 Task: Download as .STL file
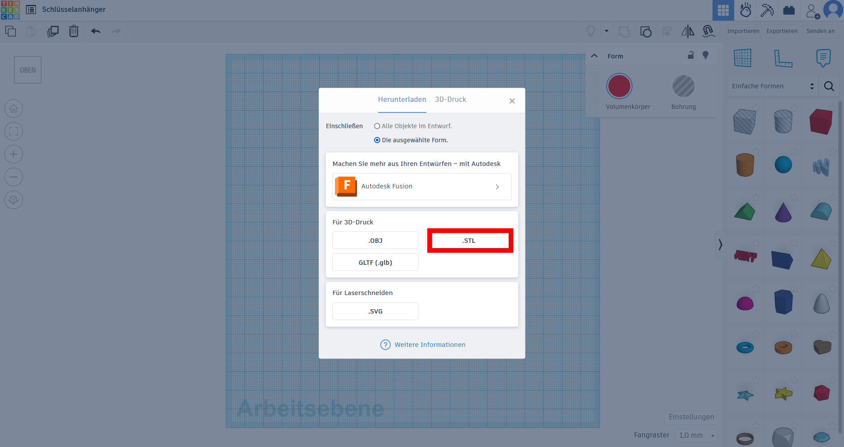[x=470, y=241]
